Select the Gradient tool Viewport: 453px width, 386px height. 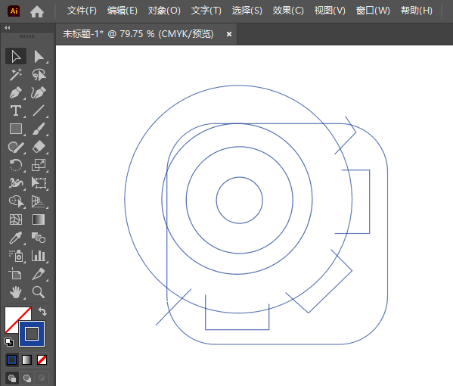point(39,219)
